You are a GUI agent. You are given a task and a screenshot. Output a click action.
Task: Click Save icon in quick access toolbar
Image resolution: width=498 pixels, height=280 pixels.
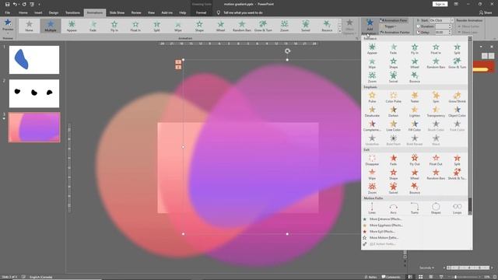7,4
